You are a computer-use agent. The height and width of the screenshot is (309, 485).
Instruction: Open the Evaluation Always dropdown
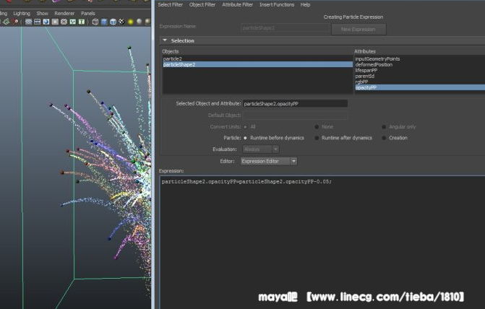click(261, 149)
